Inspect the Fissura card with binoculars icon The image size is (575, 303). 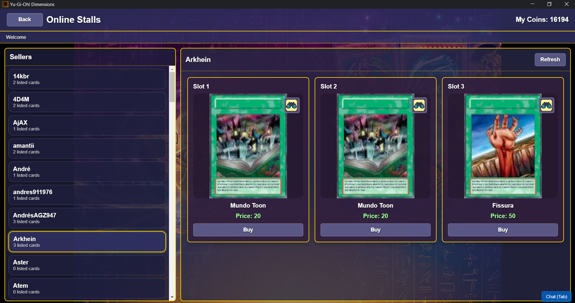tap(546, 105)
